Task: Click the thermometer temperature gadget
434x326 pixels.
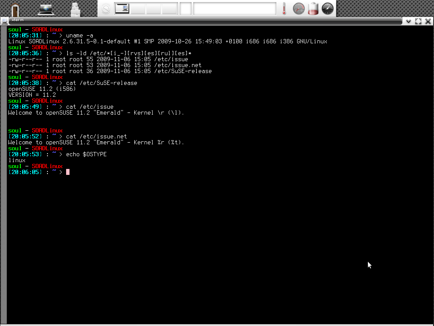Action: [x=284, y=8]
